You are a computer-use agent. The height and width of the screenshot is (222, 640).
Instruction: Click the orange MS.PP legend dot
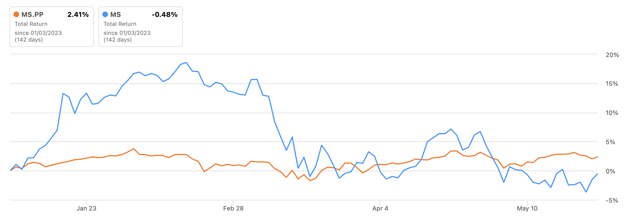tap(16, 14)
